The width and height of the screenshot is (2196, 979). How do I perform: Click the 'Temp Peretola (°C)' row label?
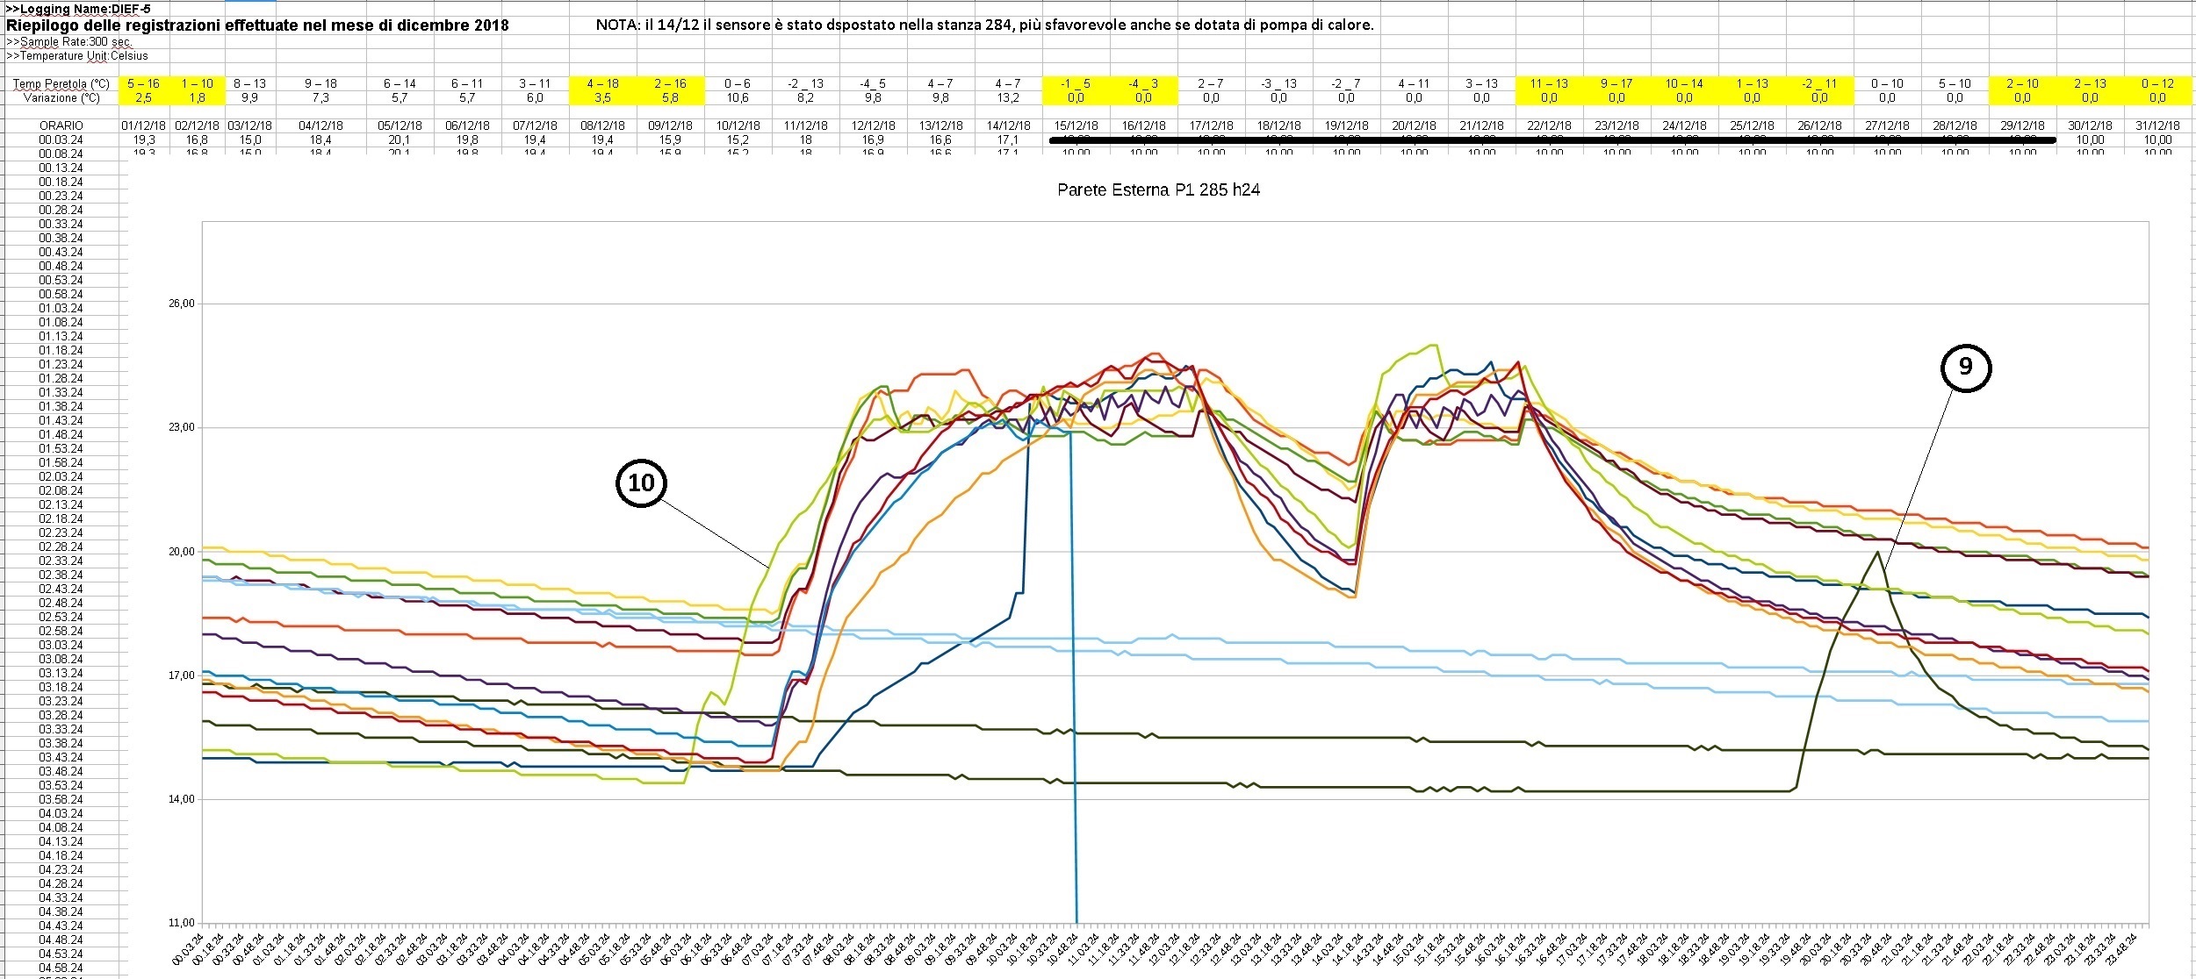[x=61, y=84]
